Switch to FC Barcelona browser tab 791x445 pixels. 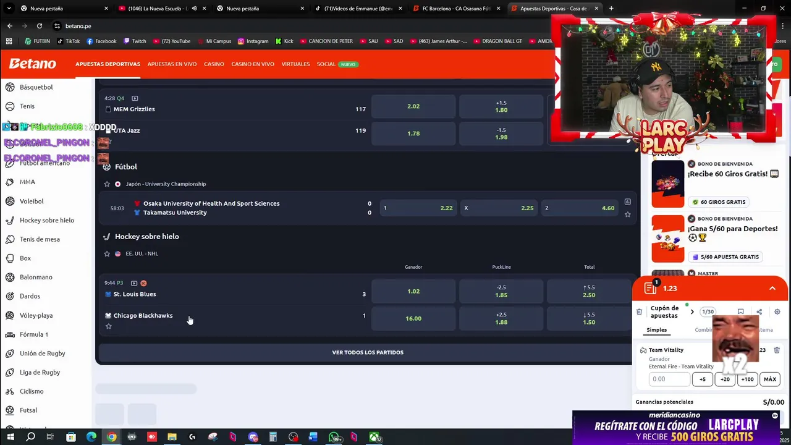pos(456,9)
